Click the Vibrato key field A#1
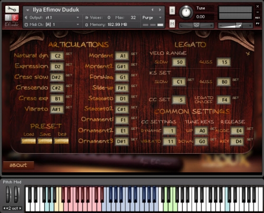Screen dimensions: 264x213 (57, 109)
